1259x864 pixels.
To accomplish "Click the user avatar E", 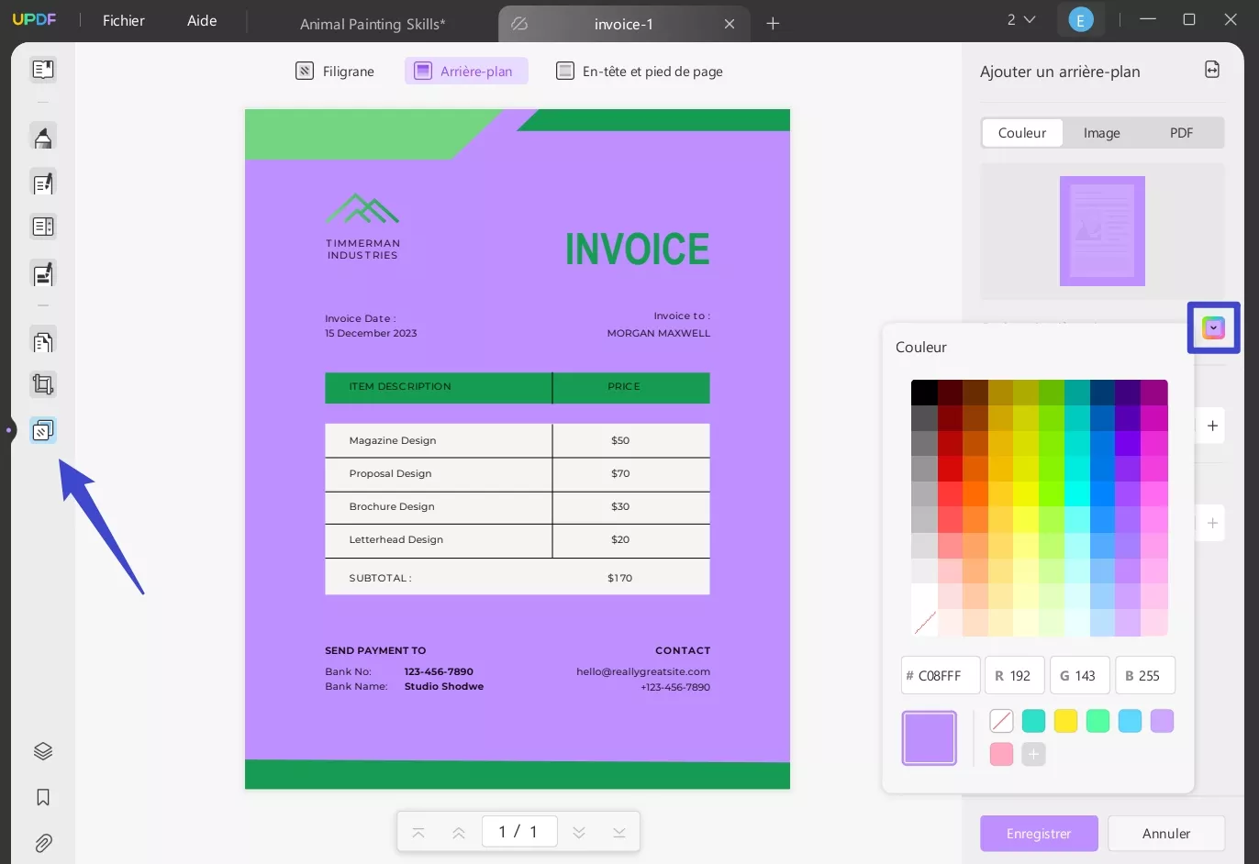I will pyautogui.click(x=1081, y=20).
